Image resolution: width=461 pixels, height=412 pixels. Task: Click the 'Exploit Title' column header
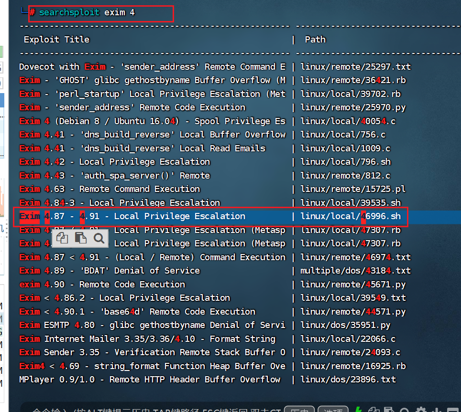56,39
